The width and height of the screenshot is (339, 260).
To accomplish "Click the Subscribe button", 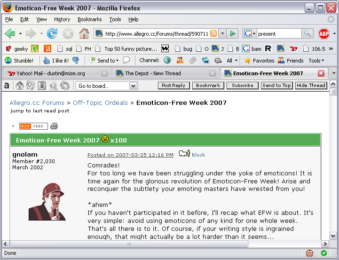I will click(242, 86).
